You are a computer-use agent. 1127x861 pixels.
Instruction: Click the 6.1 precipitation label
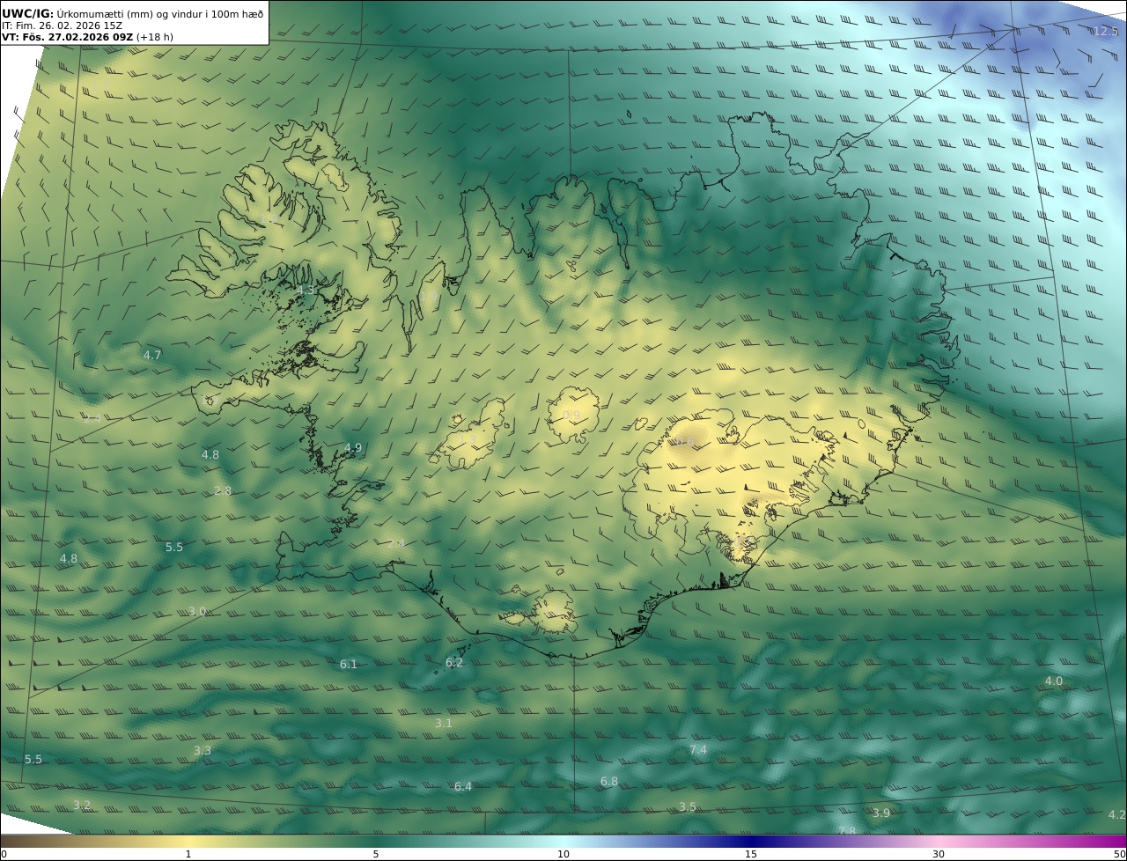(x=349, y=665)
